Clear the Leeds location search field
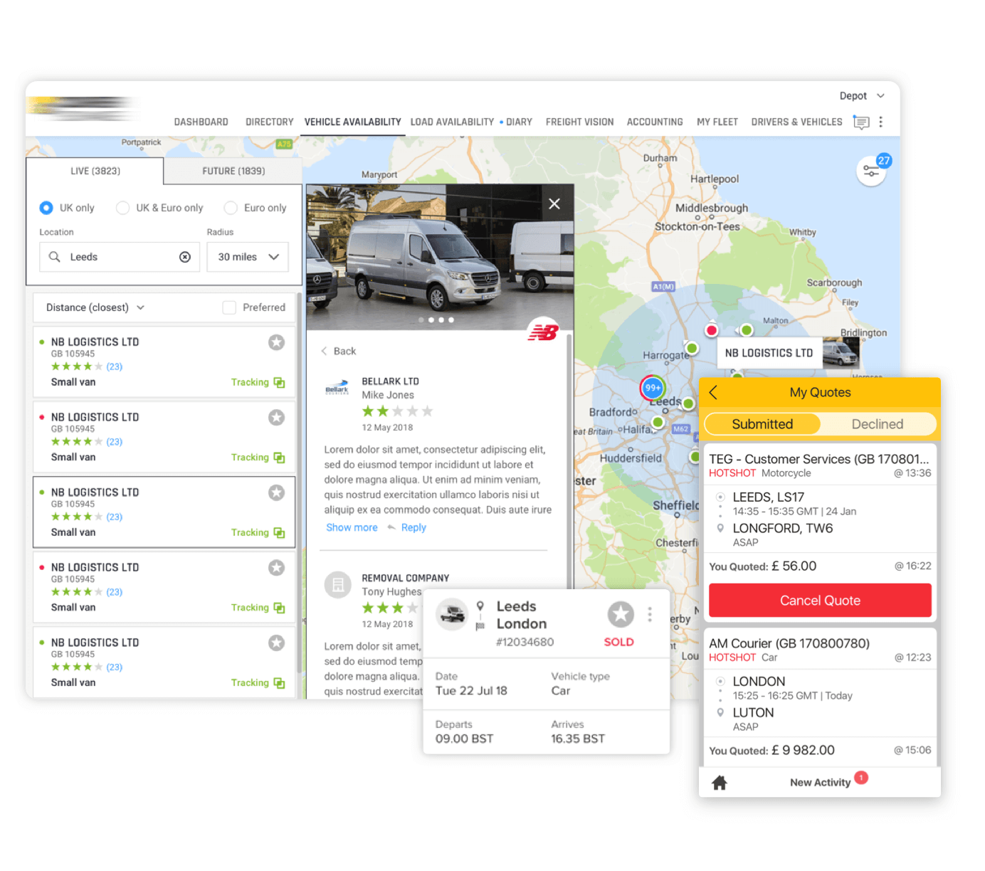This screenshot has width=985, height=871. [185, 257]
